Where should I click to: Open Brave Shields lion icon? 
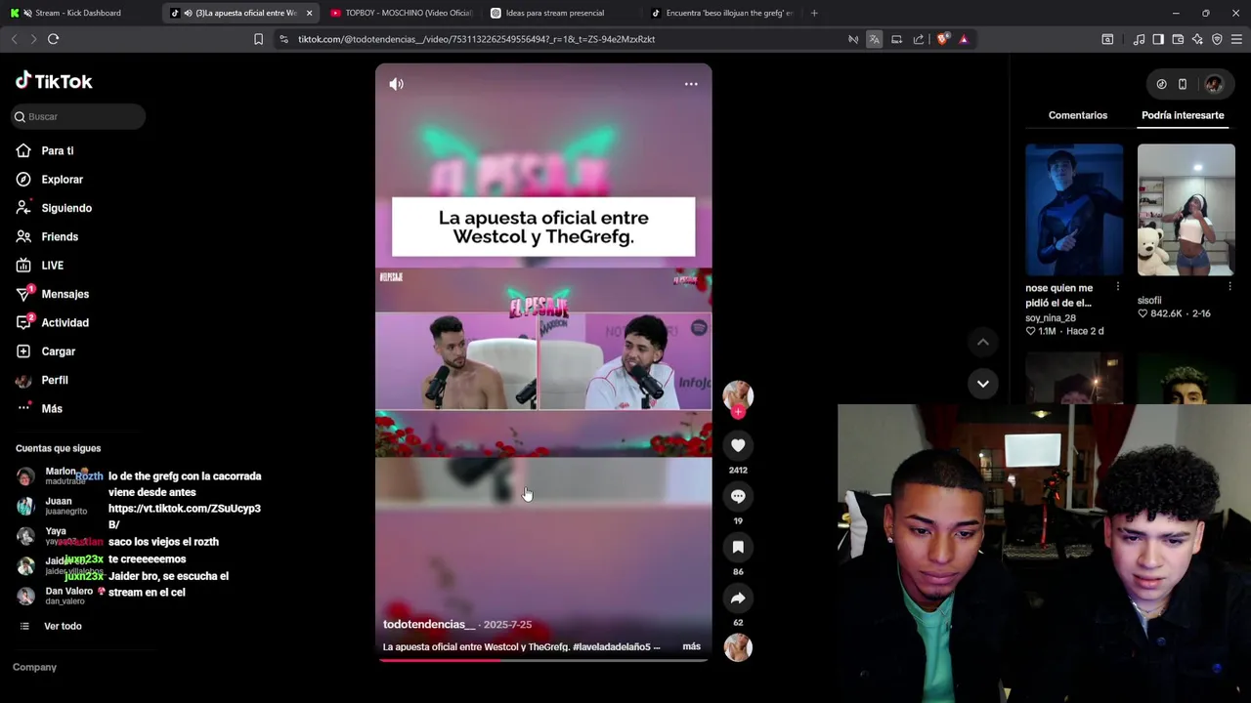(x=942, y=39)
